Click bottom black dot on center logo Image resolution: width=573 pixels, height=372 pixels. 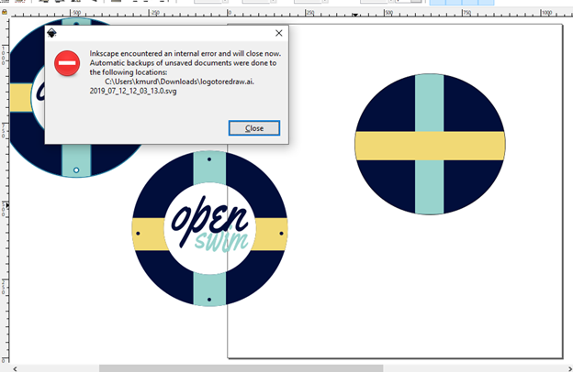(x=210, y=300)
